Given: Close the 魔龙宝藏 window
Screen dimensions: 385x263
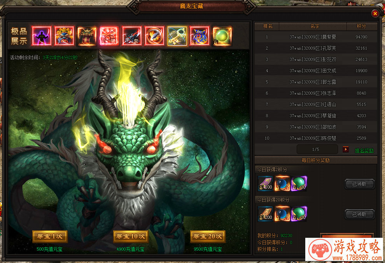Looking at the screenshot, I should coord(375,14).
